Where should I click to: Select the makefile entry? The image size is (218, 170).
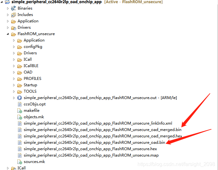[x=31, y=111]
